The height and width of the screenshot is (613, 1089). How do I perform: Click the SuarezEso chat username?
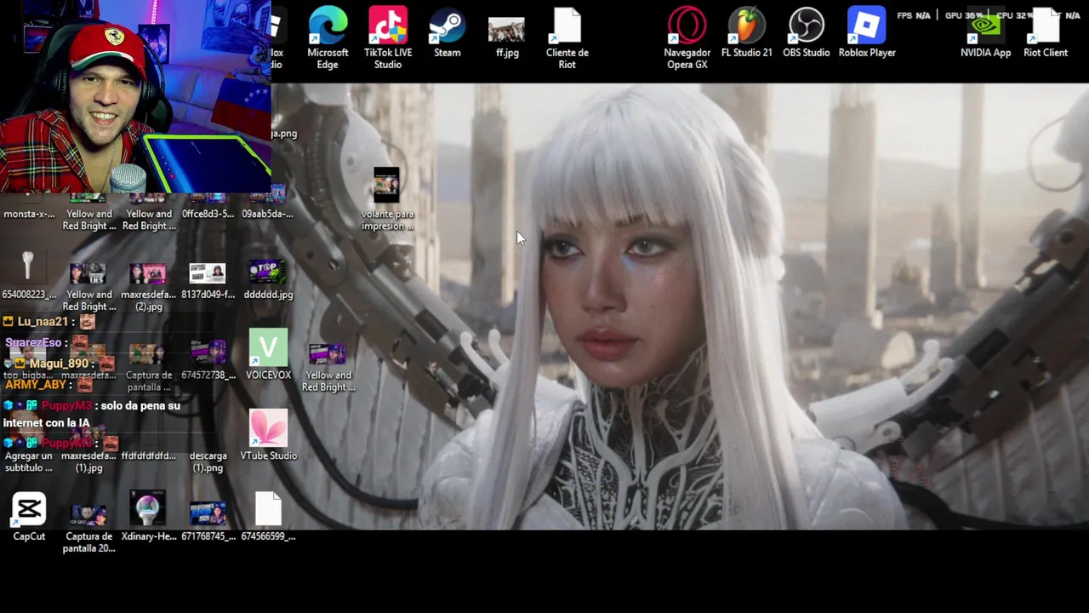33,342
